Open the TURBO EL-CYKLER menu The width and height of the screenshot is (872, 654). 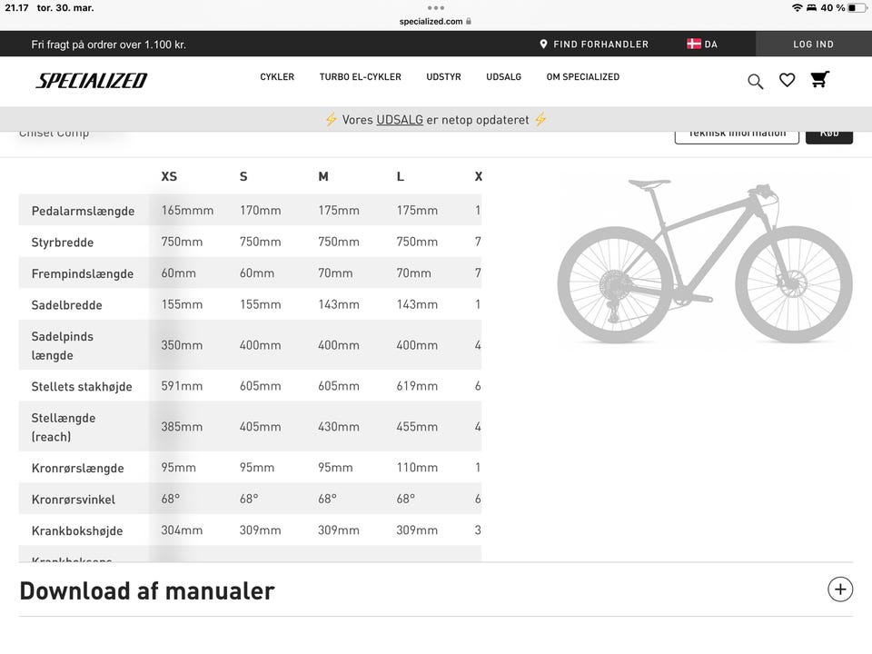[x=360, y=76]
